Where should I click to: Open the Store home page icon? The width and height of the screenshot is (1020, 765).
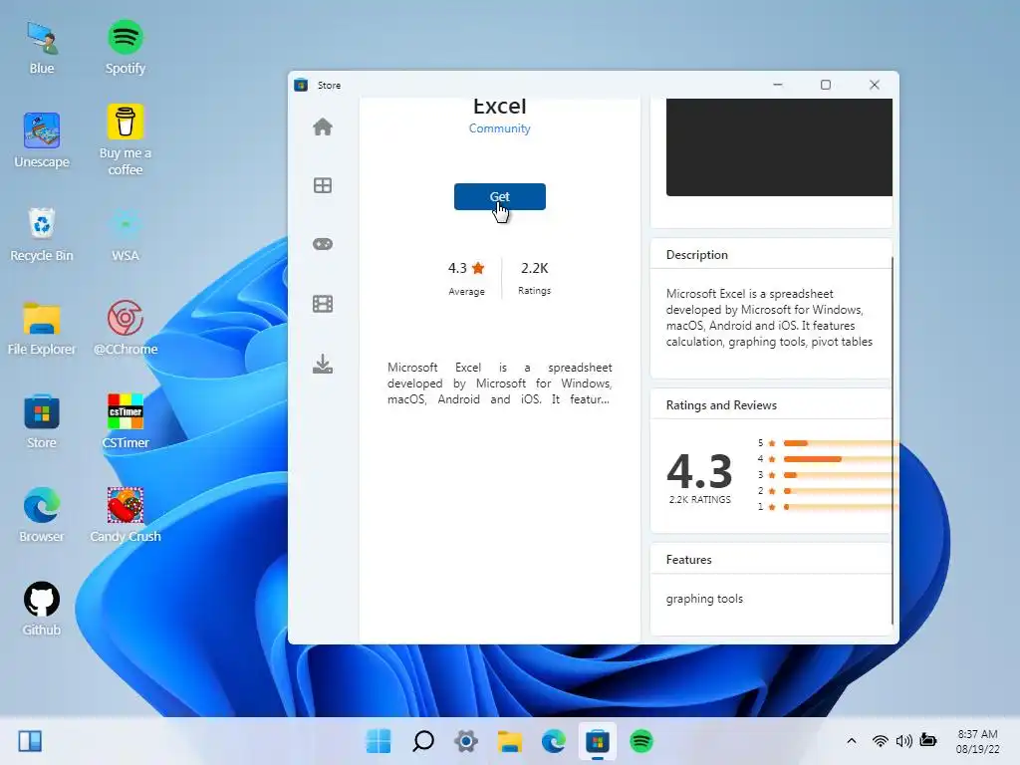tap(323, 127)
